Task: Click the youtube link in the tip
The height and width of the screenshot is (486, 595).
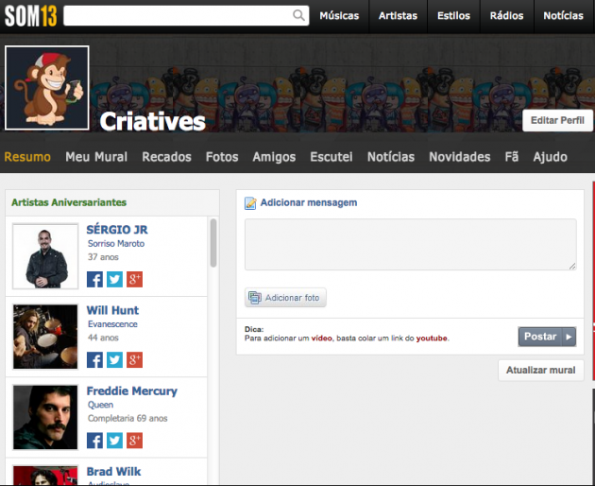Action: pyautogui.click(x=432, y=338)
